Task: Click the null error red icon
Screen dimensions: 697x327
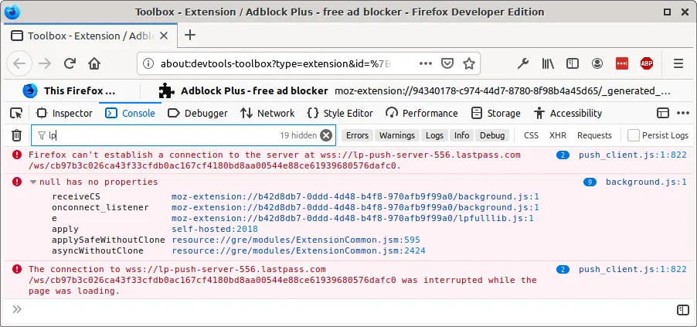Action: click(x=17, y=182)
